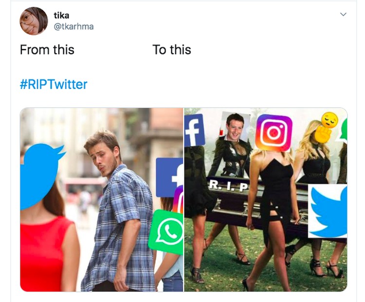Open the tweet options chevron menu

pos(344,15)
